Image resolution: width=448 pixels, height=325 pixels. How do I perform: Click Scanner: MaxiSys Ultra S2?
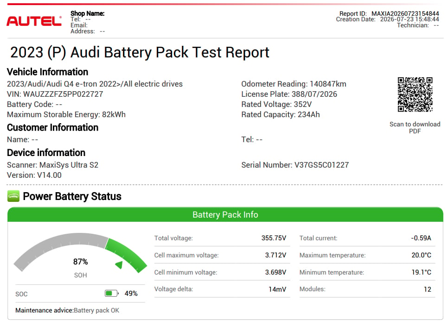[x=52, y=165]
